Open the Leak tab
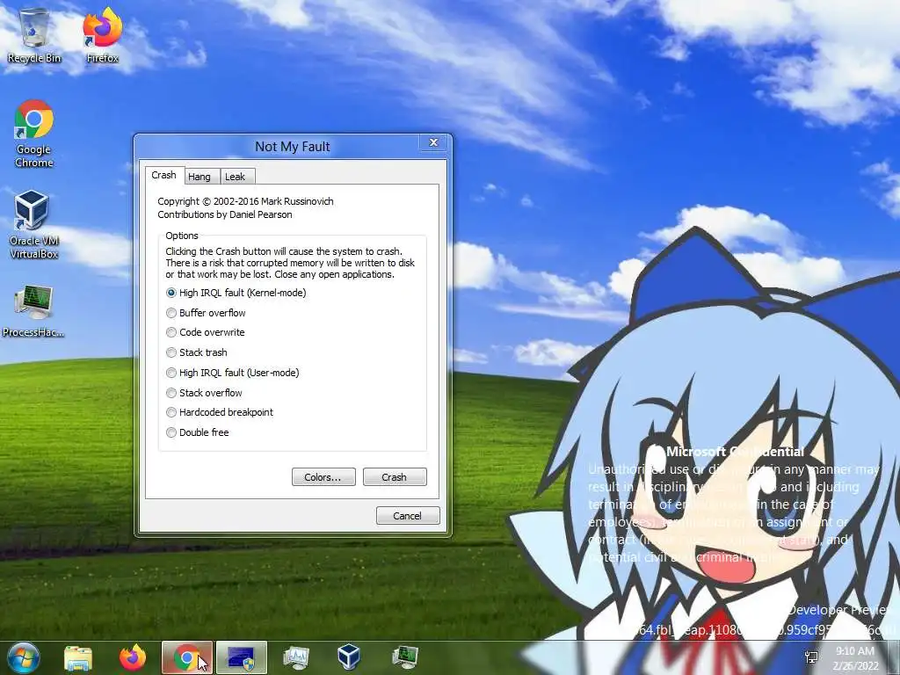 (236, 176)
